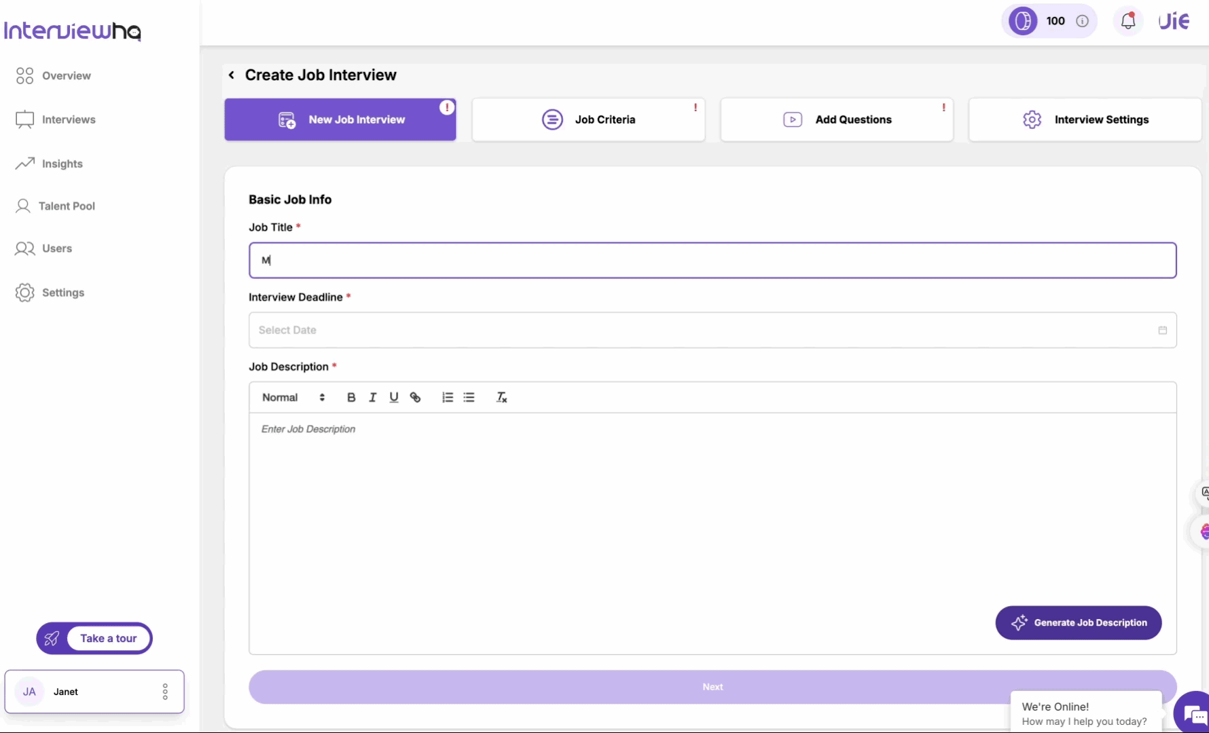Switch to the Job Criteria step

point(588,119)
